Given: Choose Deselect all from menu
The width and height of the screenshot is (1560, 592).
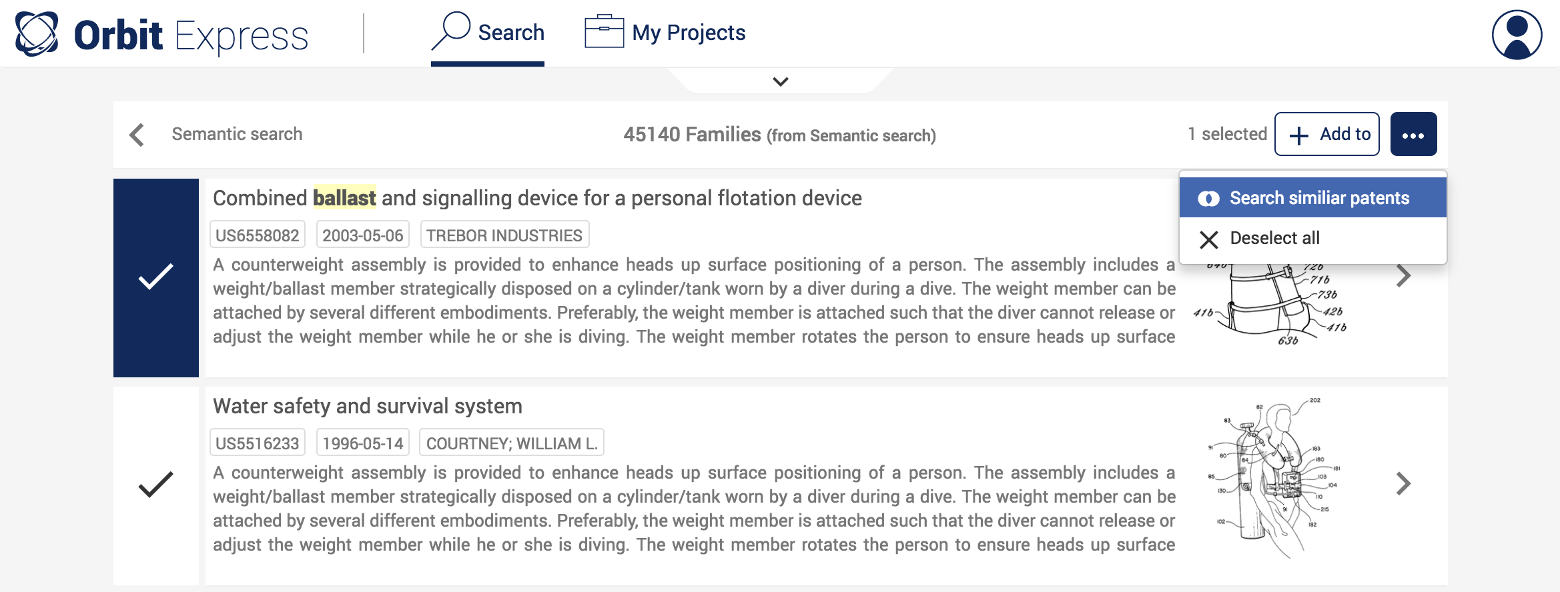Looking at the screenshot, I should pyautogui.click(x=1274, y=238).
